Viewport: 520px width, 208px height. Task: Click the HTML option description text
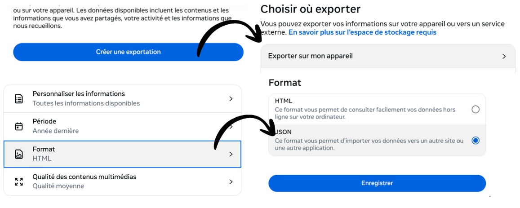[365, 113]
